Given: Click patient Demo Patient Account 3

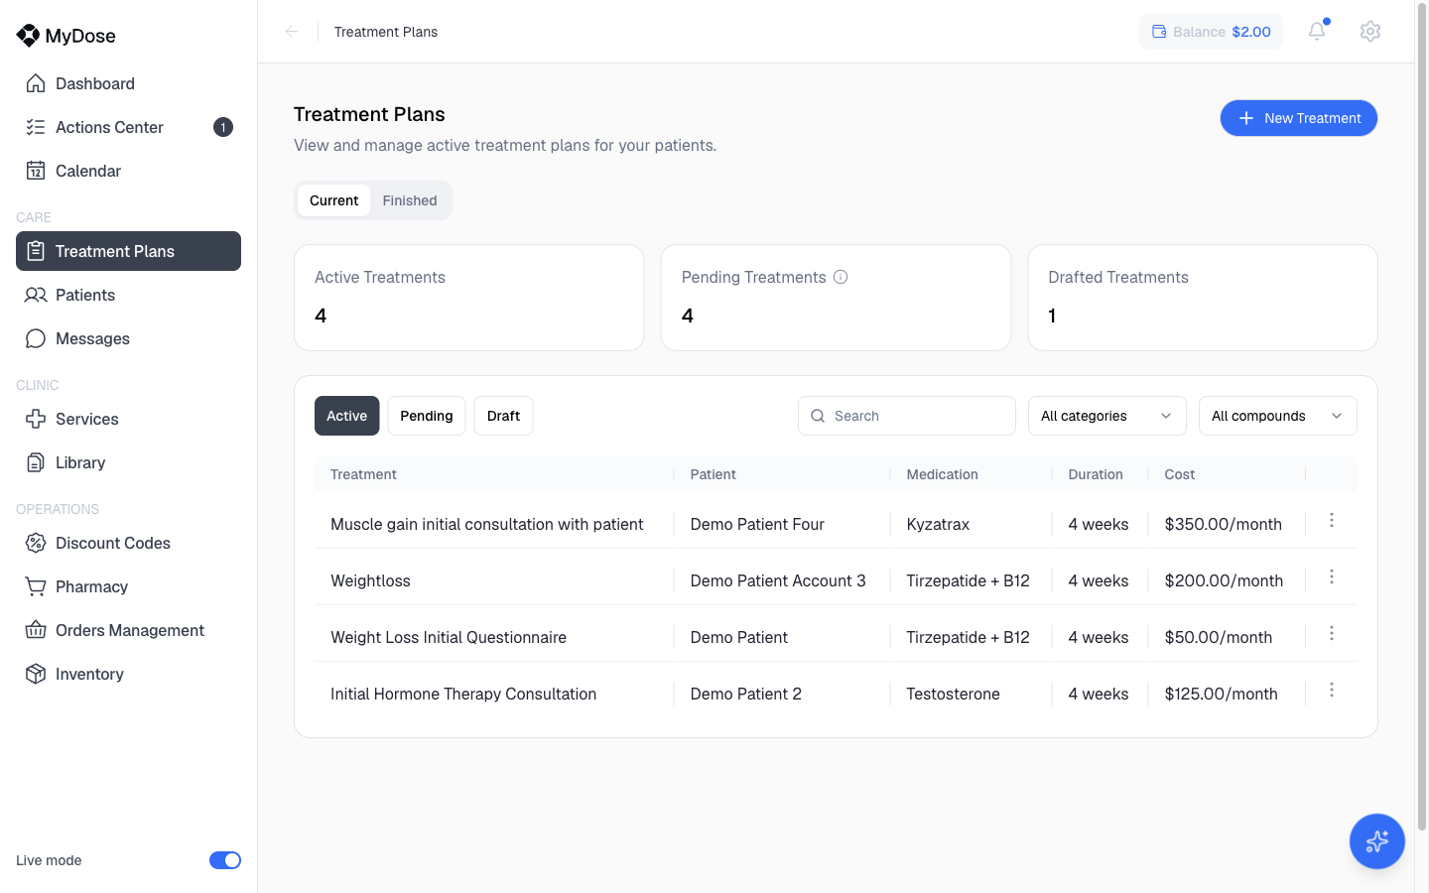Looking at the screenshot, I should coord(778,580).
